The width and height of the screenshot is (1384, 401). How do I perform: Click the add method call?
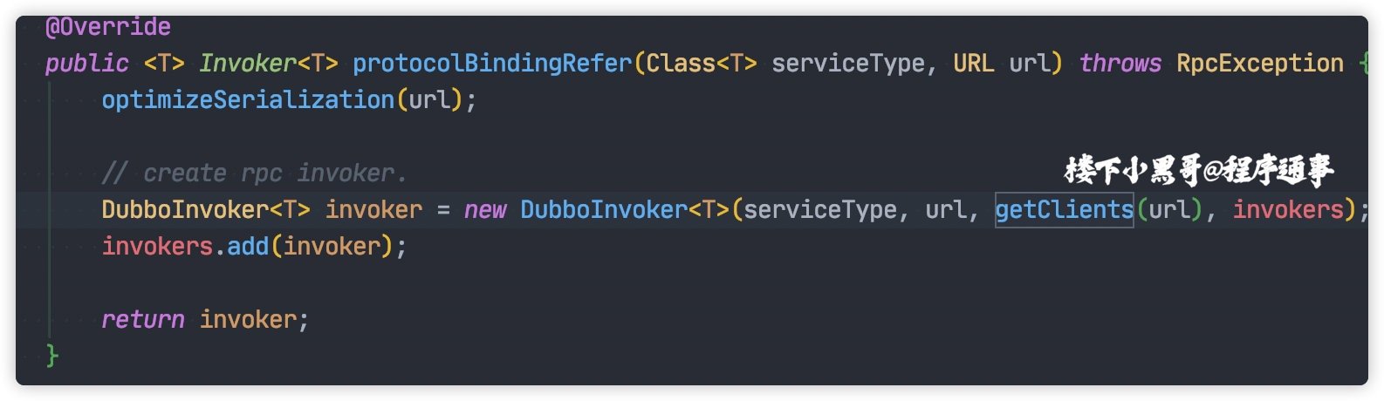coord(248,247)
